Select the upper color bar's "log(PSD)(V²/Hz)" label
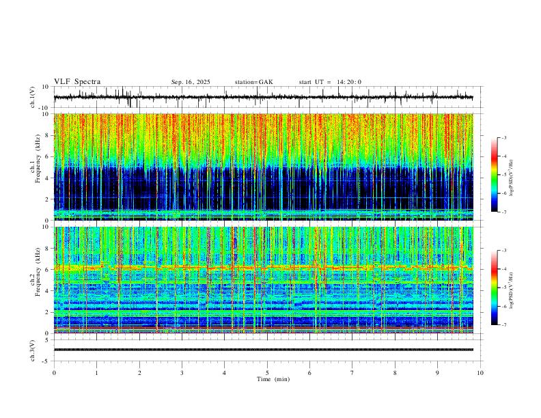 [x=511, y=178]
